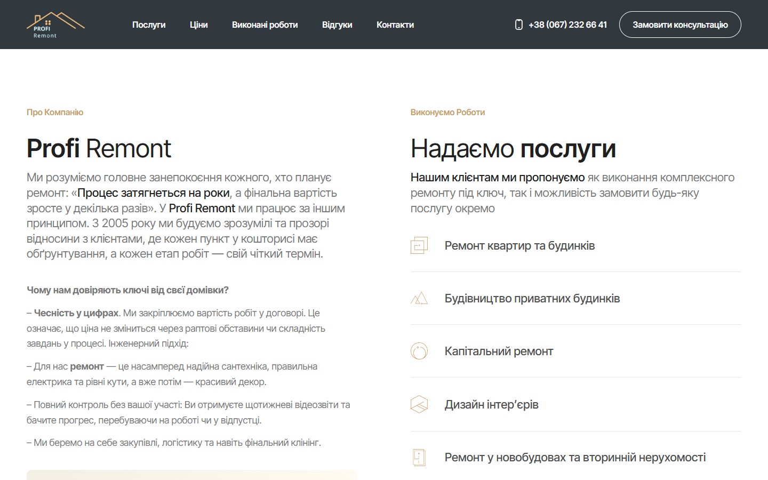This screenshot has height=480, width=768.
Task: Click the Про Компанію label
Action: [55, 112]
